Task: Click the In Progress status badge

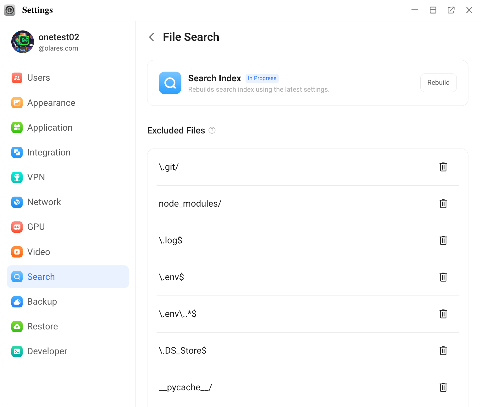Action: point(262,78)
